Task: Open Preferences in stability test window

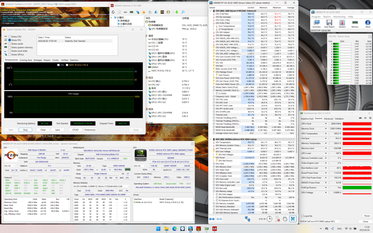Action: (90, 130)
